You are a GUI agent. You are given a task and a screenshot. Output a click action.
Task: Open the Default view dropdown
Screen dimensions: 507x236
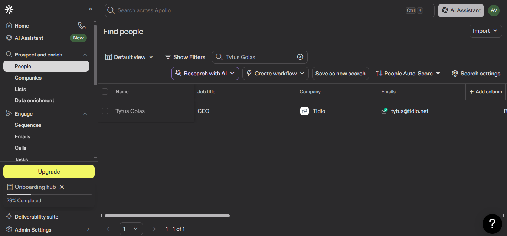(129, 57)
